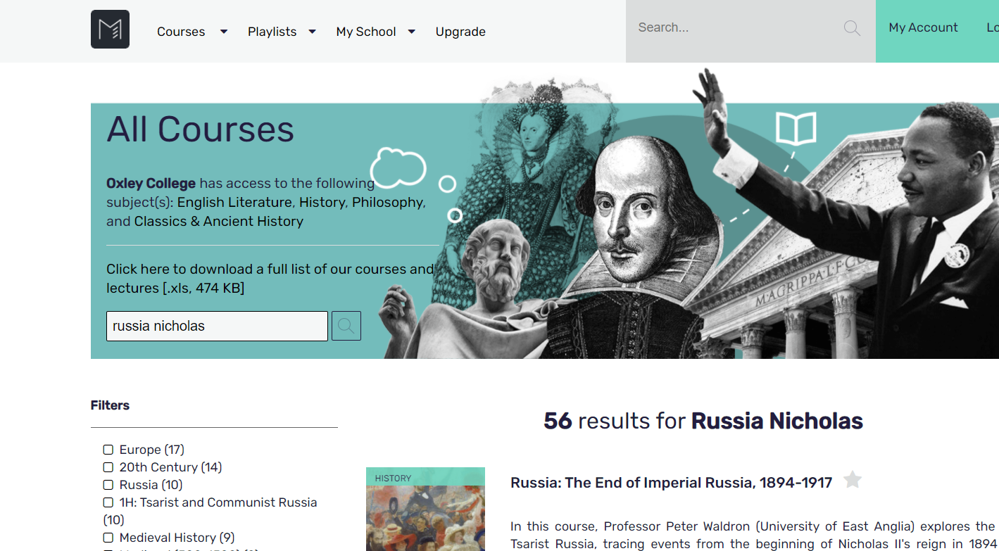This screenshot has height=551, width=999.
Task: Click the open book icon in banner
Action: click(x=796, y=129)
